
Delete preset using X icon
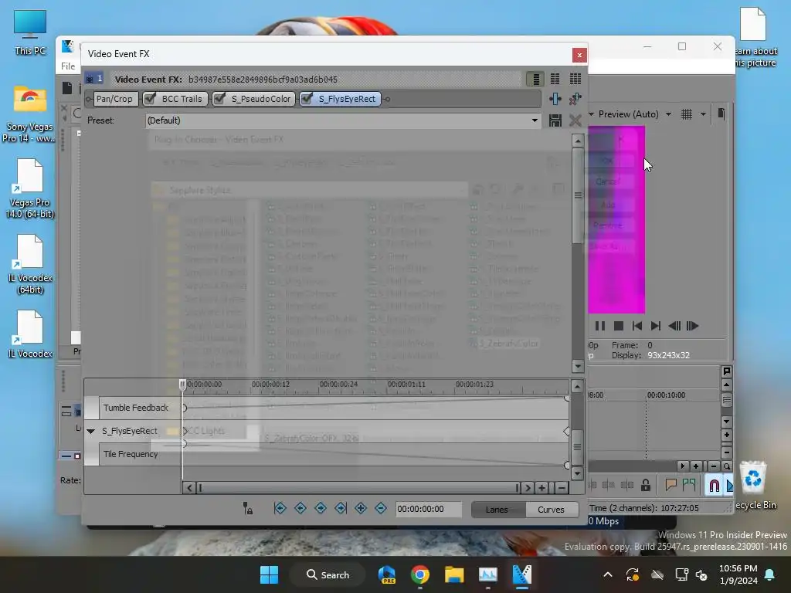click(x=575, y=120)
